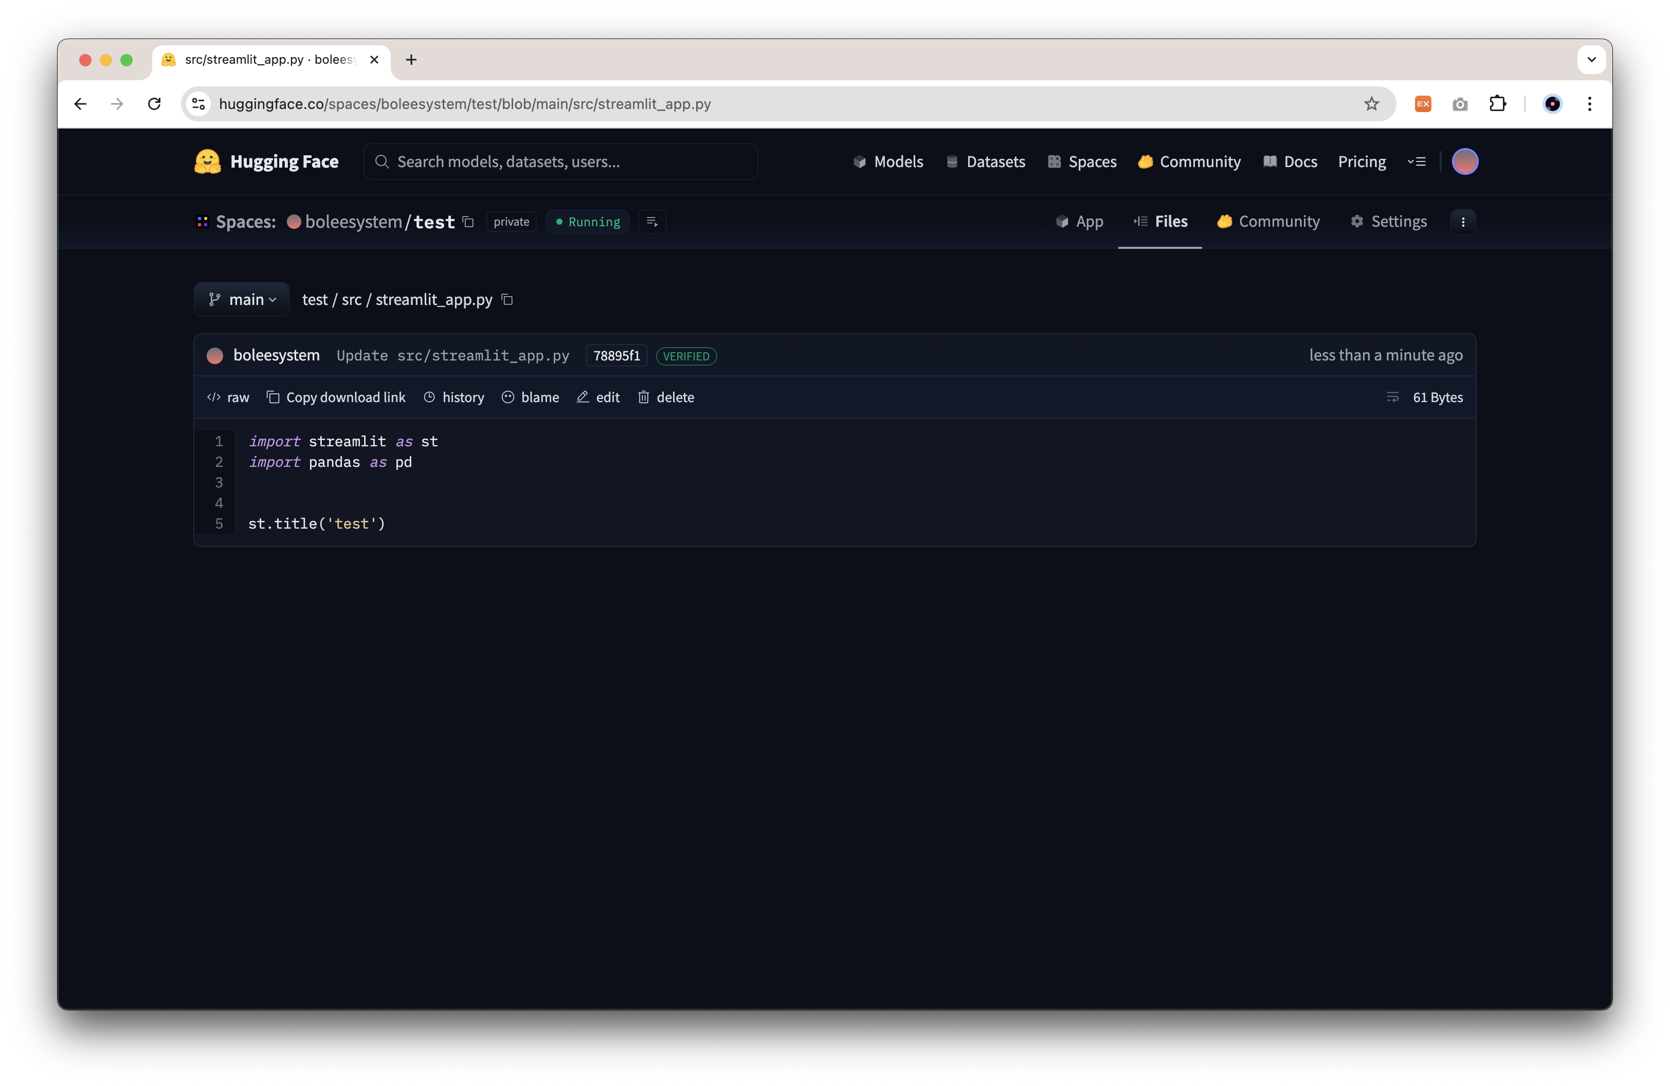Expand the main branch dropdown

point(242,300)
